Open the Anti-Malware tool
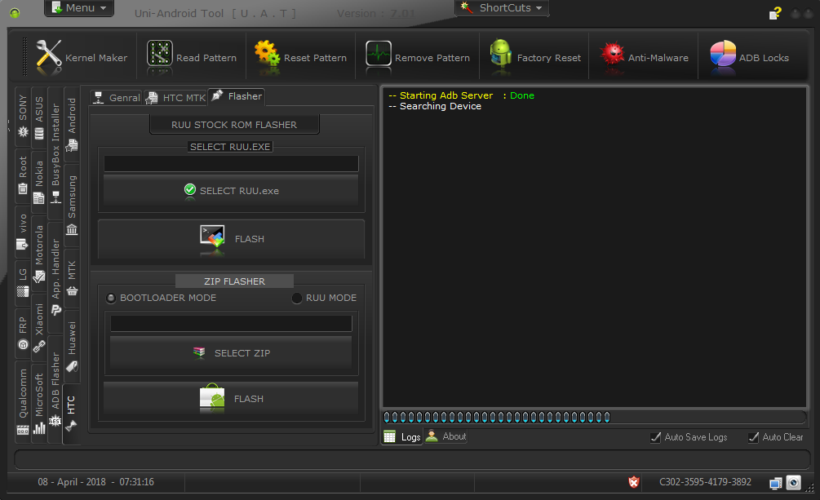The height and width of the screenshot is (500, 820). coord(644,58)
